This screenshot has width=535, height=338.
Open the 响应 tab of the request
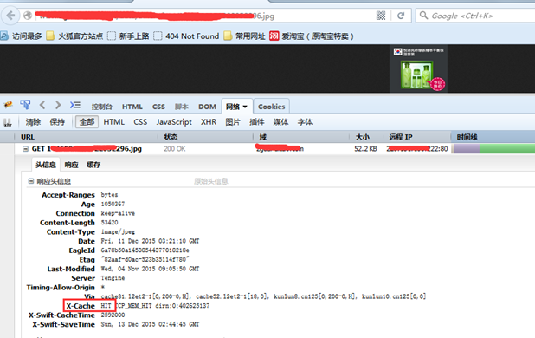(71, 165)
